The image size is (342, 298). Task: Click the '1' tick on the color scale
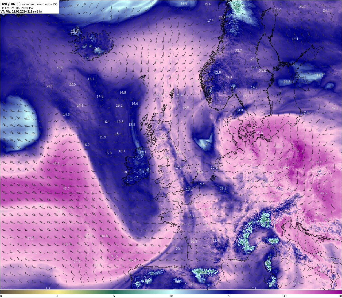pyautogui.click(x=57, y=296)
